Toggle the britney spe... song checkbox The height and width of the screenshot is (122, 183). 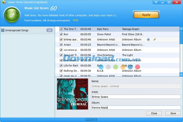click(61, 40)
